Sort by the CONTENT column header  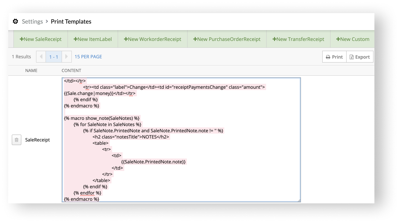(71, 70)
